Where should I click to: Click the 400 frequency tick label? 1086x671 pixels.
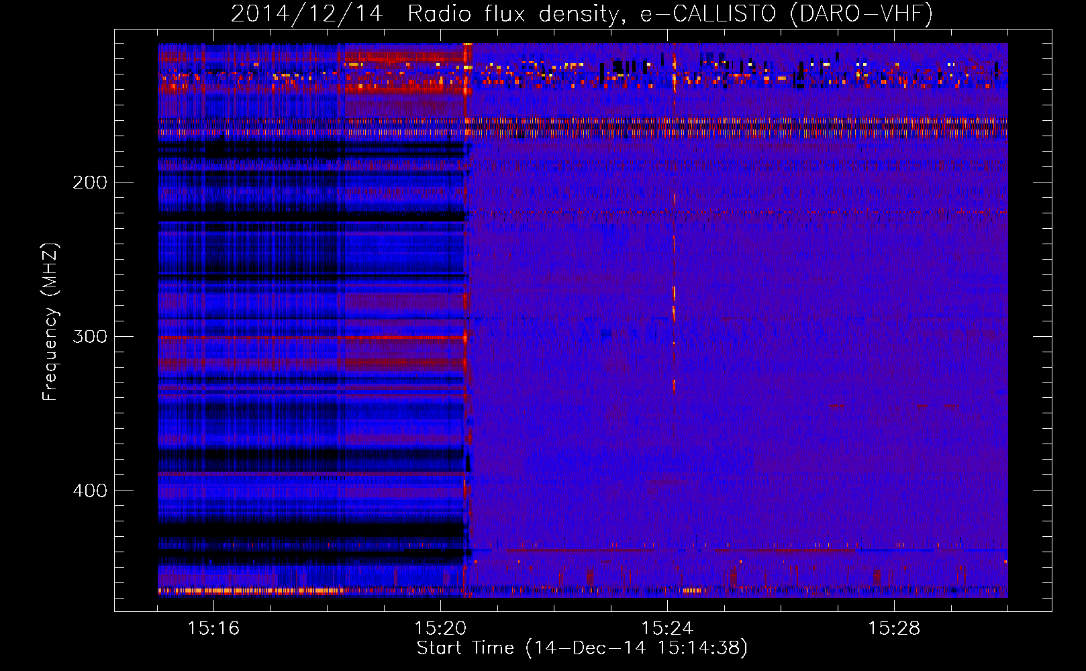(x=90, y=491)
